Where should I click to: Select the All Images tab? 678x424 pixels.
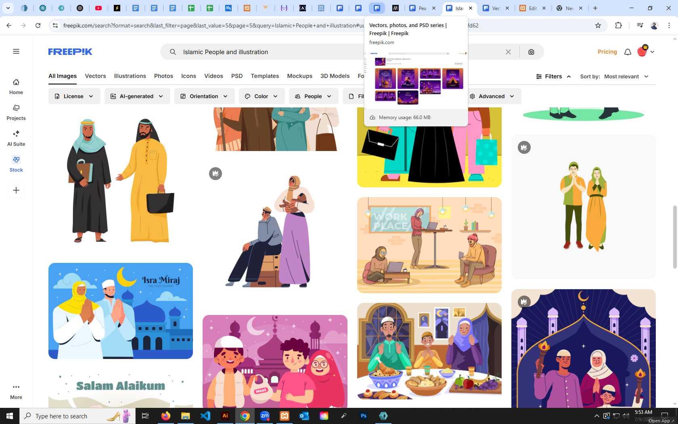point(63,76)
